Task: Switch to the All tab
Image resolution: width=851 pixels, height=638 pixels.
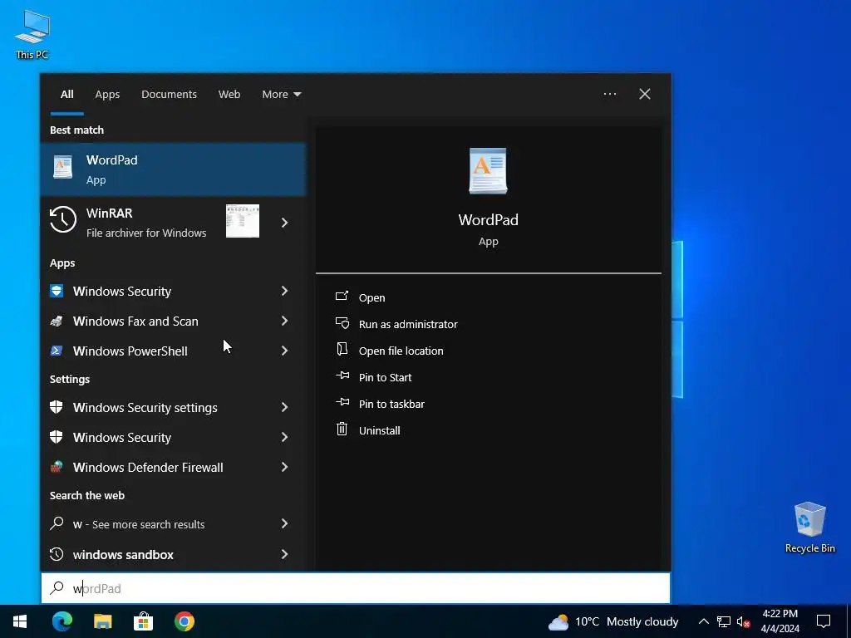Action: (66, 94)
